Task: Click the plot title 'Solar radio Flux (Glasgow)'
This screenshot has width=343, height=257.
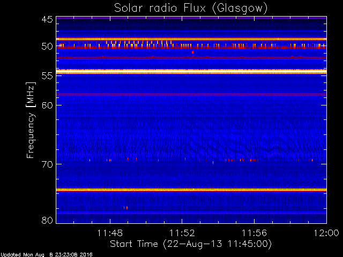Action: 191,9
